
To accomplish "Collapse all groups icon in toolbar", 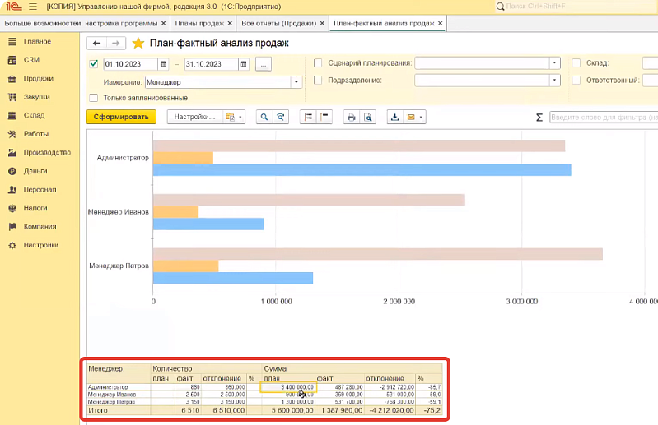I will (x=324, y=117).
